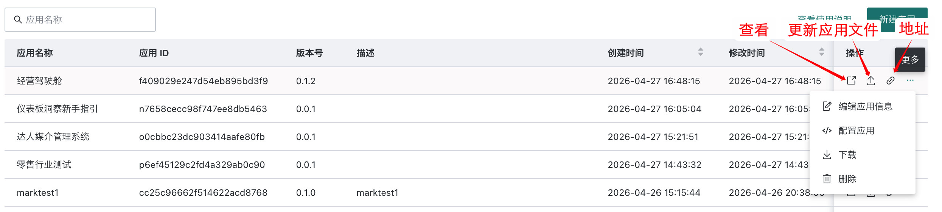Click the download arrow icon in the menu
Viewport: 942px width, 212px height.
click(x=827, y=155)
